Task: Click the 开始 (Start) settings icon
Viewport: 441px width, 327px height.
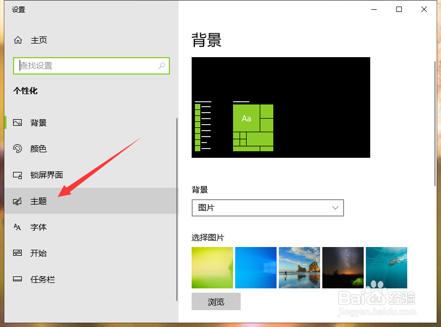Action: tap(17, 253)
